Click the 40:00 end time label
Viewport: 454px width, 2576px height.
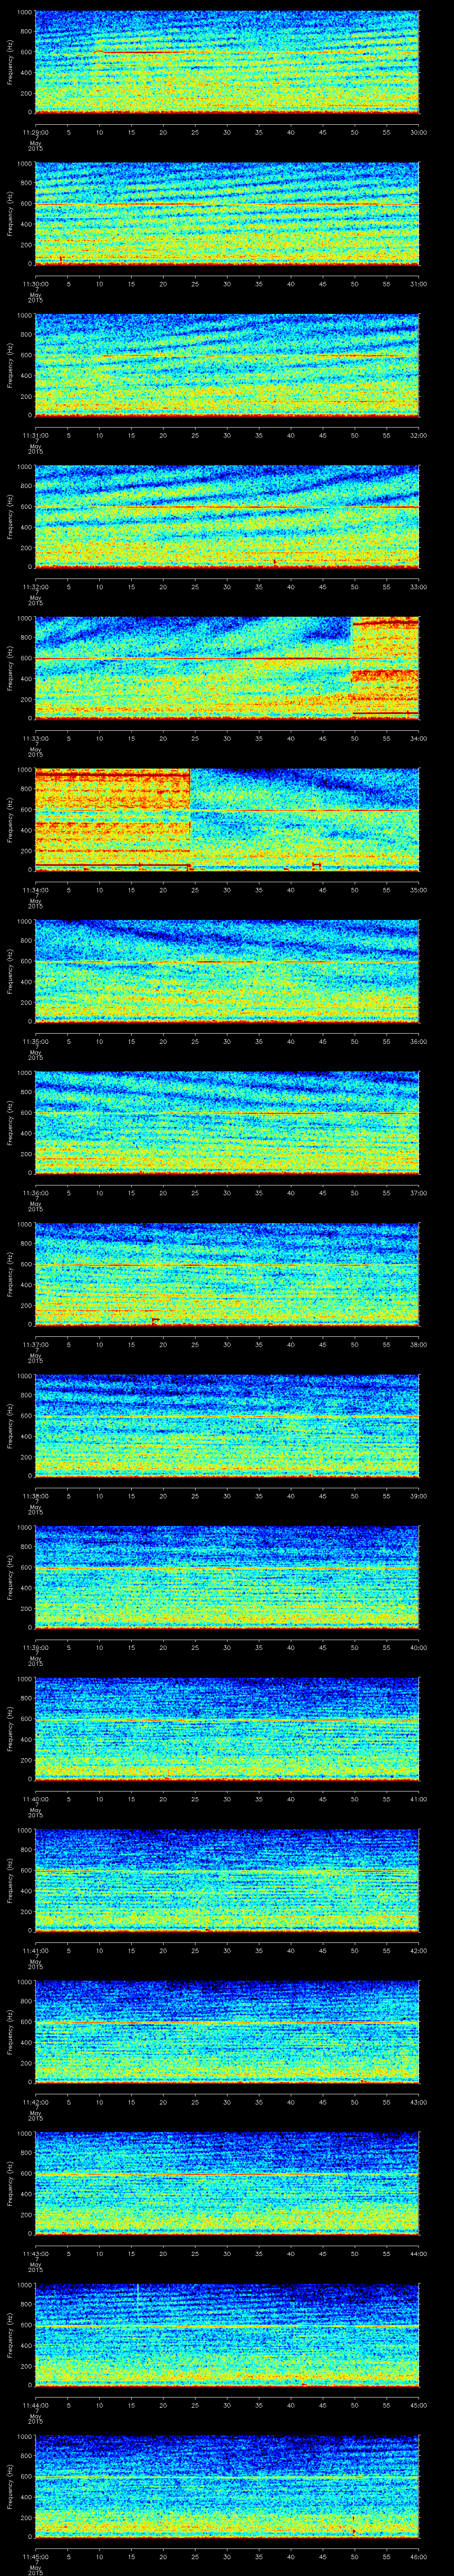click(x=418, y=1647)
